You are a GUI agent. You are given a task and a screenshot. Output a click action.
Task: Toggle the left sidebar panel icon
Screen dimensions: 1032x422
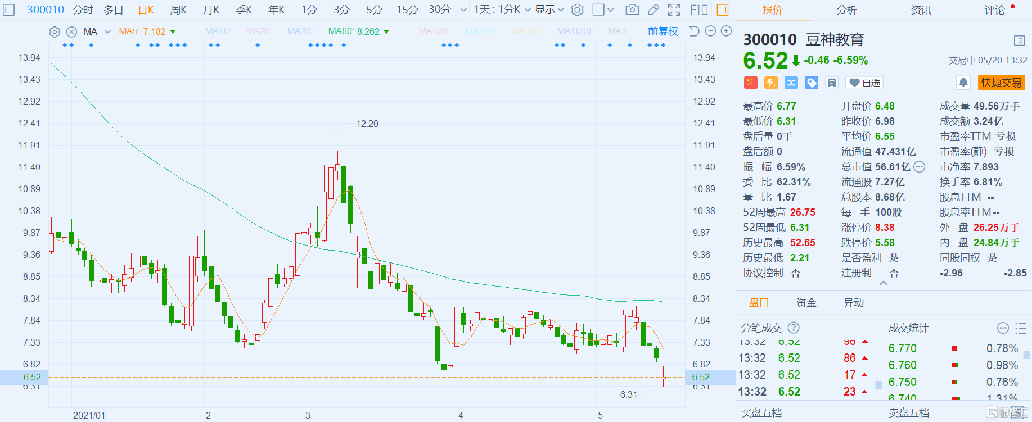click(x=9, y=10)
